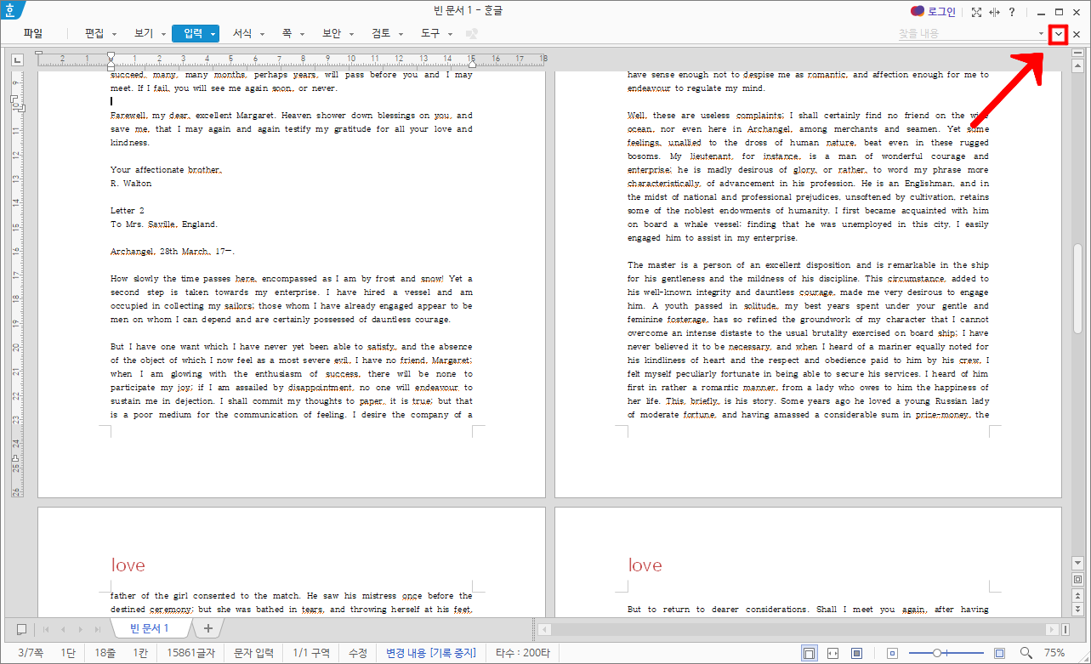Toggle fit-to-width view in status bar
Image resolution: width=1091 pixels, height=664 pixels.
pyautogui.click(x=833, y=653)
